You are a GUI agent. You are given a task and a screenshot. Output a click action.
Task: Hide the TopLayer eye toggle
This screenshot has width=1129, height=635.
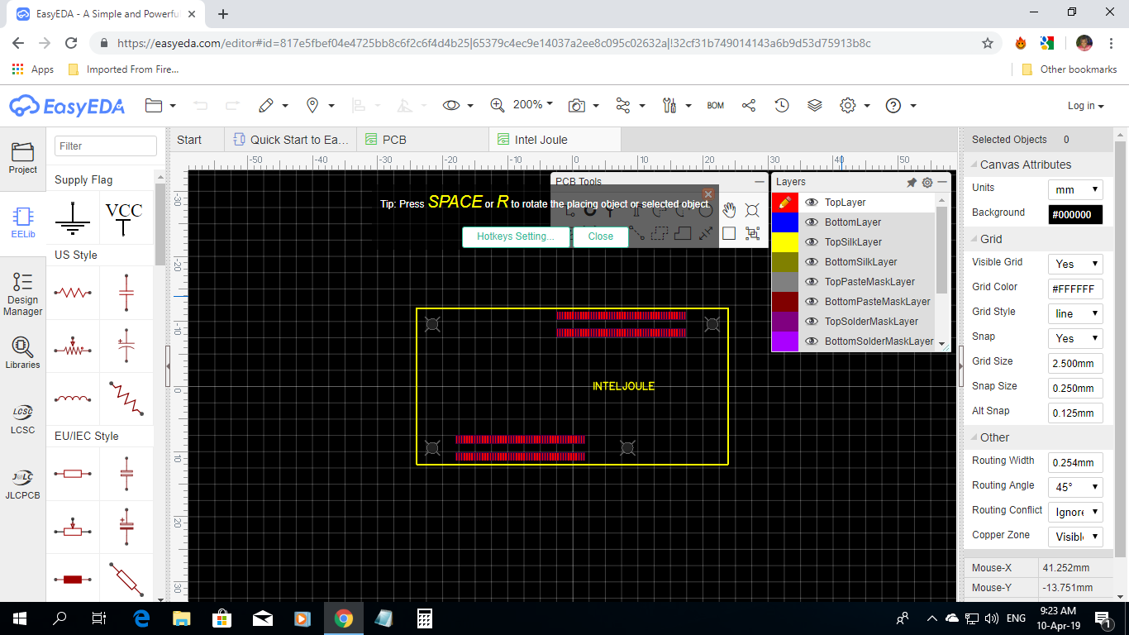[x=812, y=202]
